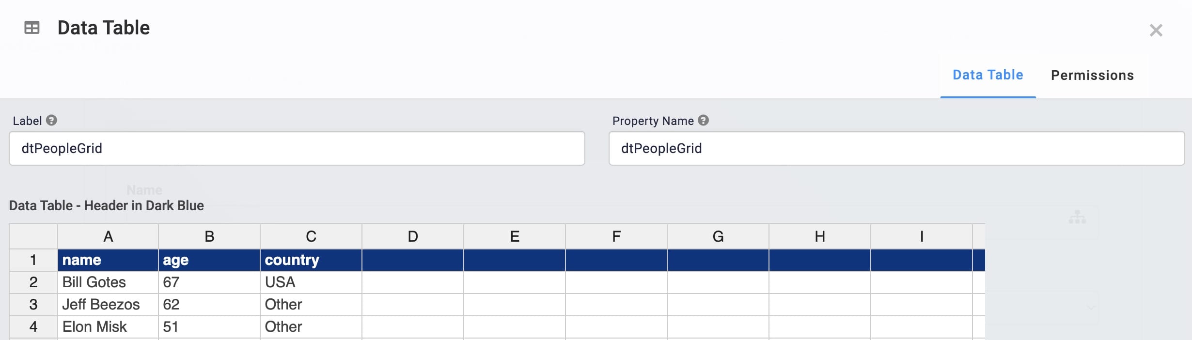Viewport: 1192px width, 340px height.
Task: Select column C header
Action: click(x=311, y=236)
